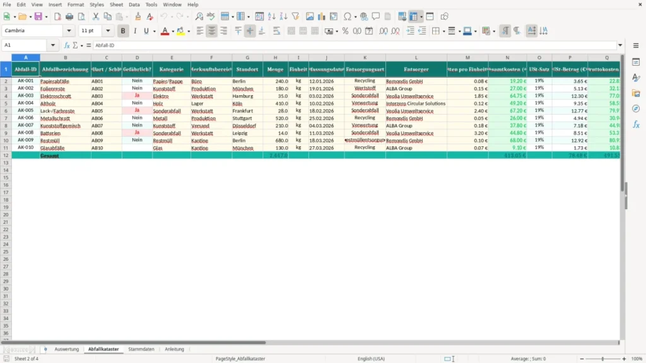Open sidebar Navigator compass icon
Screen dimensions: 646x363
pyautogui.click(x=636, y=108)
